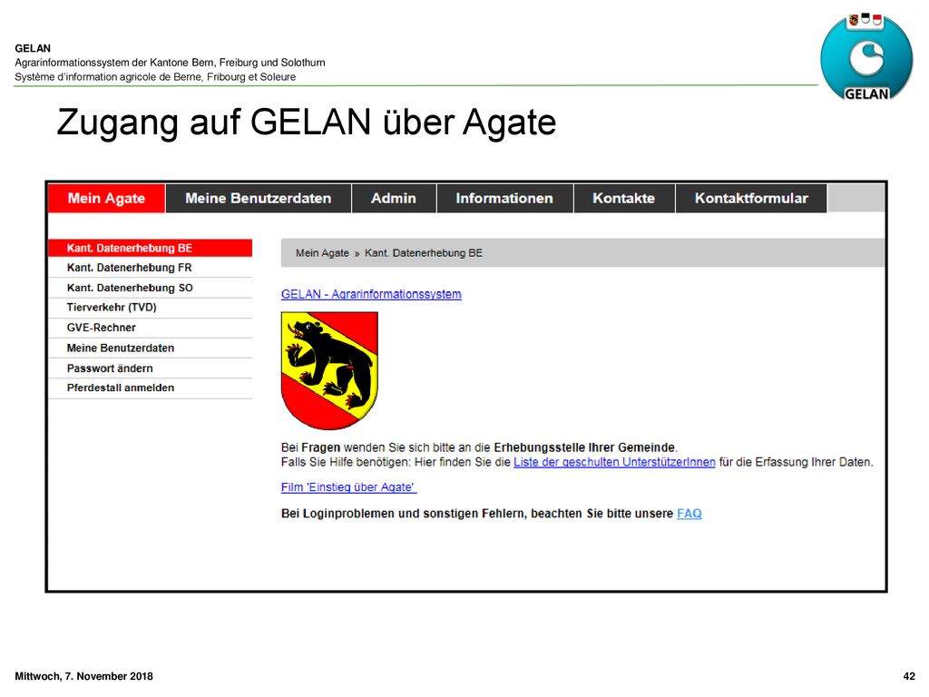Click Mein Agate in the breadcrumb
Viewport: 929px width, 697px height.
[x=322, y=253]
